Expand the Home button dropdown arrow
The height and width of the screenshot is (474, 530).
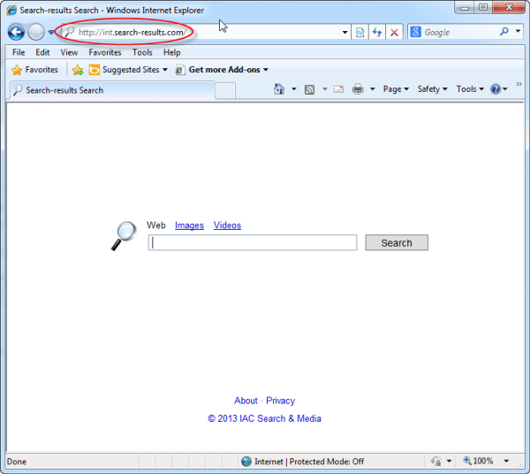click(x=294, y=89)
